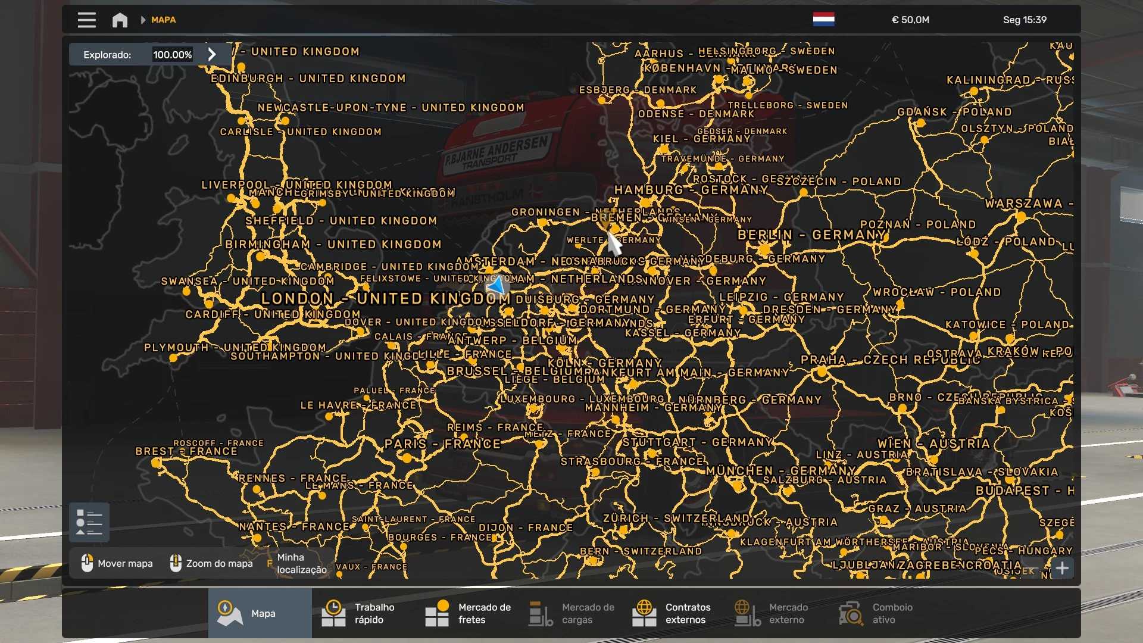Viewport: 1143px width, 643px height.
Task: Open Trabalho rápido tab
Action: click(363, 613)
